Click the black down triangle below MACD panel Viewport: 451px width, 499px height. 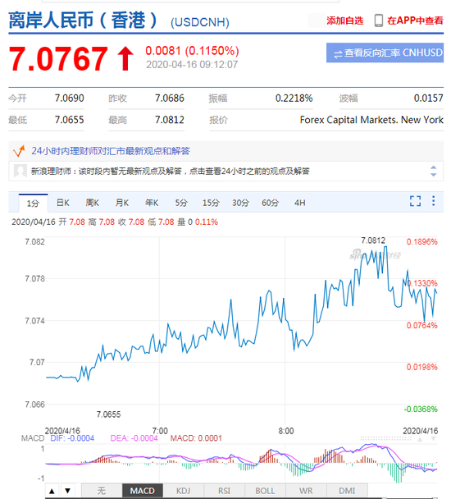67,491
